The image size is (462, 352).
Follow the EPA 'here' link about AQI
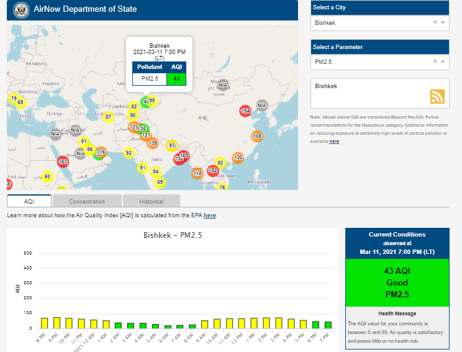[210, 215]
